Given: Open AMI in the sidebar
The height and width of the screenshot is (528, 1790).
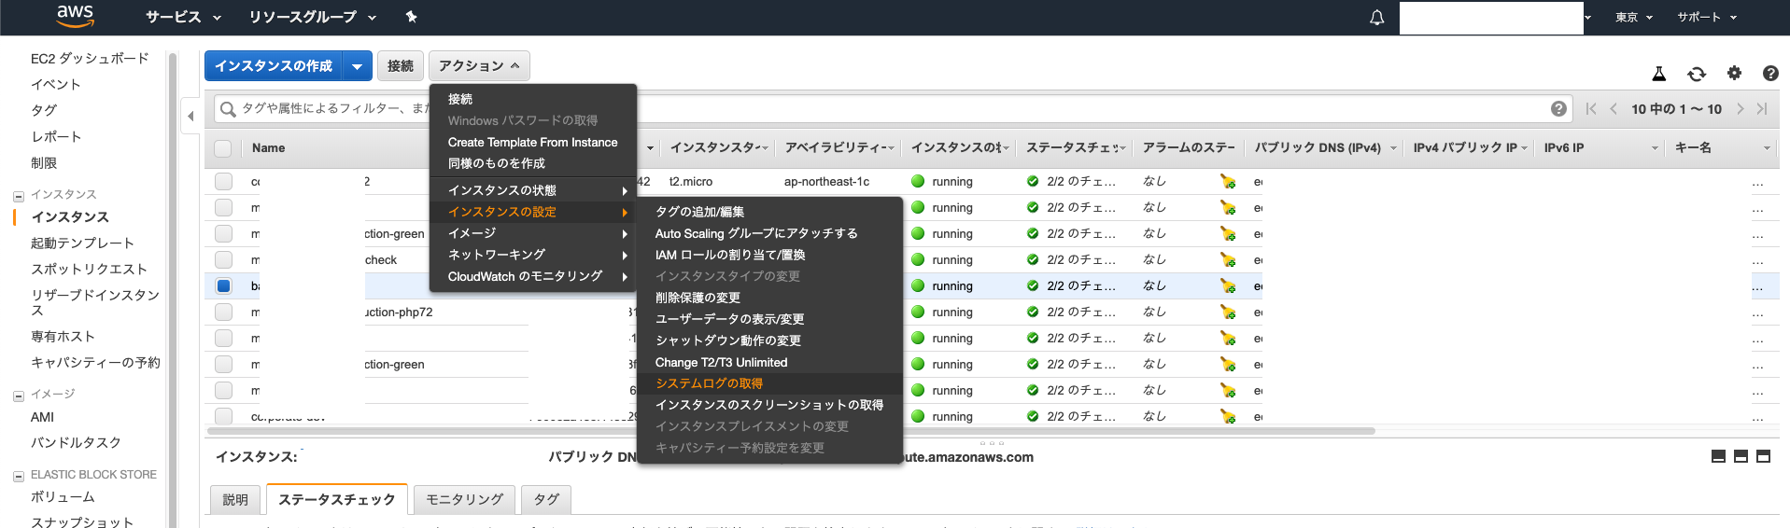Looking at the screenshot, I should [42, 417].
